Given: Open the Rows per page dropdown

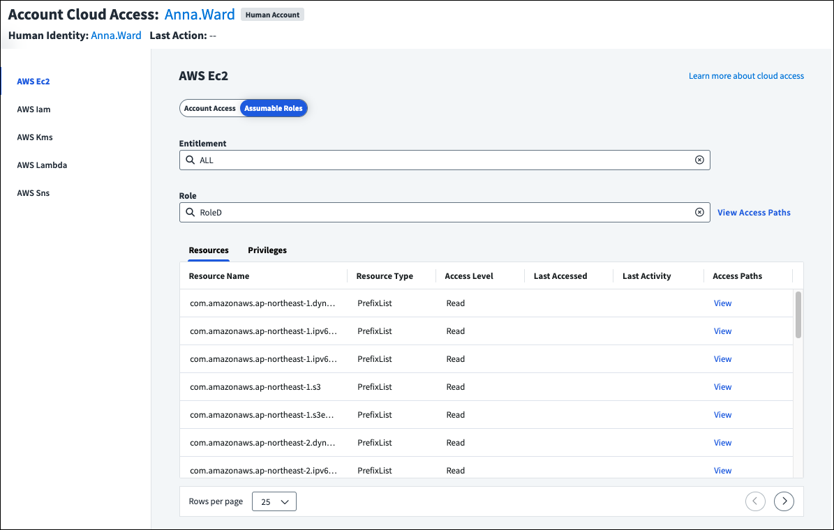Looking at the screenshot, I should pos(274,501).
